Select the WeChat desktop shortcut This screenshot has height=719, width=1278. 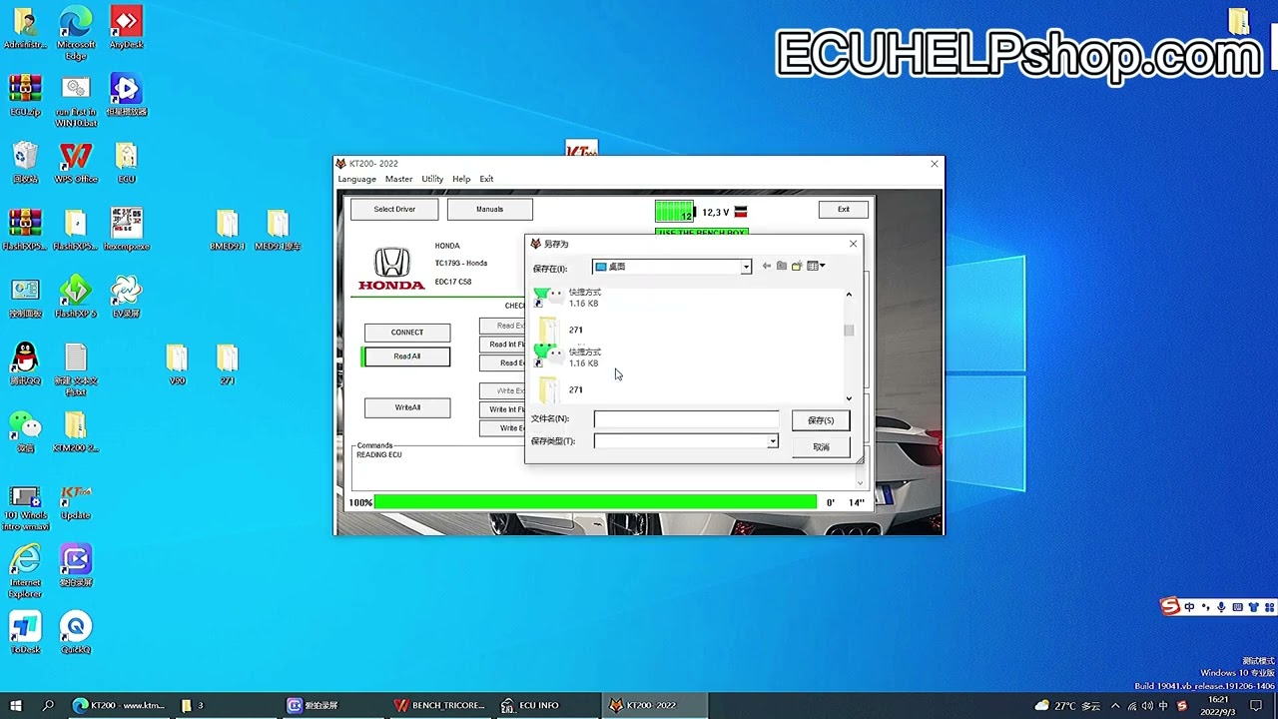[x=25, y=431]
